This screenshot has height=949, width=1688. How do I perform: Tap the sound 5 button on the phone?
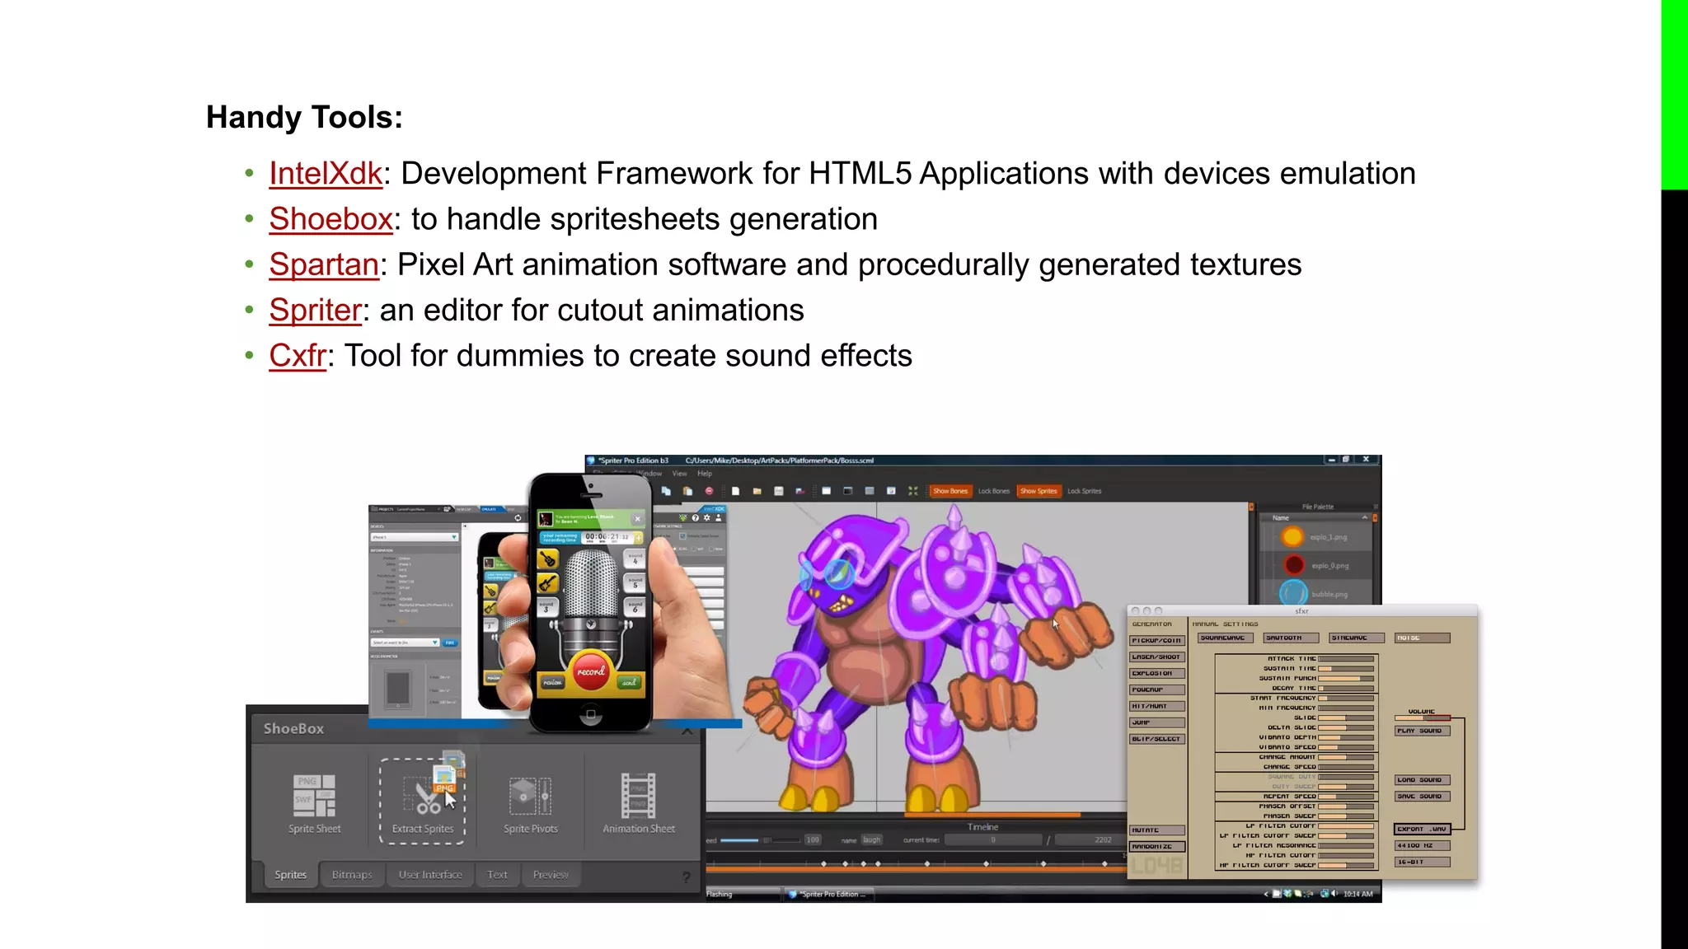[x=635, y=583]
